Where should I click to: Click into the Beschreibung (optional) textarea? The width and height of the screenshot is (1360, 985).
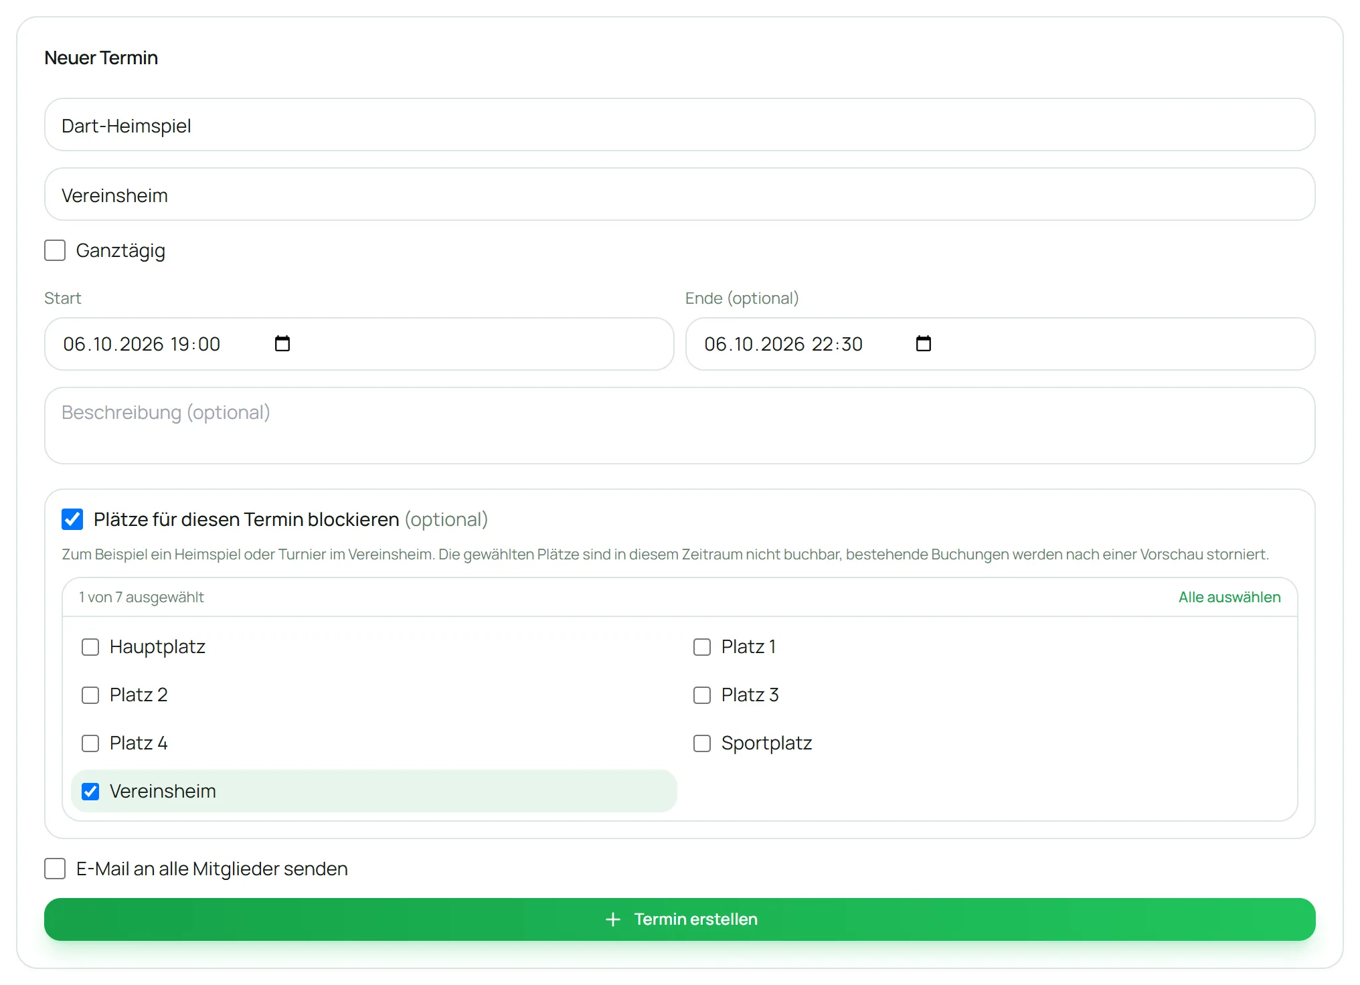point(680,426)
